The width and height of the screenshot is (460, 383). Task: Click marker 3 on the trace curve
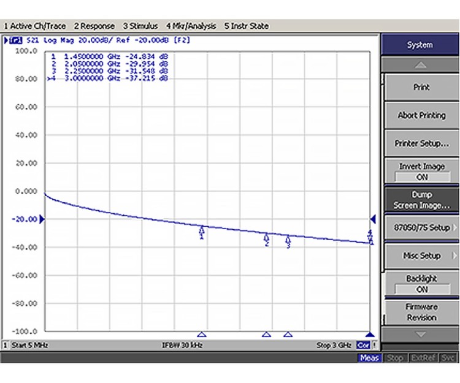point(288,241)
